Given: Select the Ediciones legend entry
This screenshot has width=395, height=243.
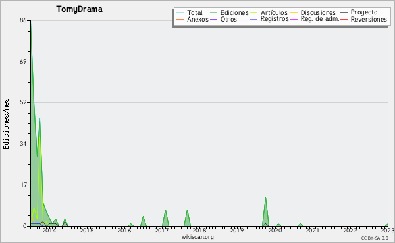Looking at the screenshot, I should click(234, 12).
